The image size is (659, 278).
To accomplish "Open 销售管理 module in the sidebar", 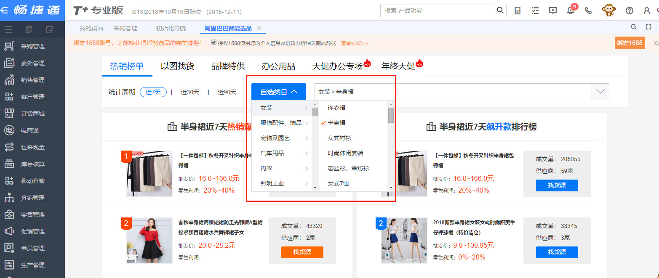I will click(32, 80).
